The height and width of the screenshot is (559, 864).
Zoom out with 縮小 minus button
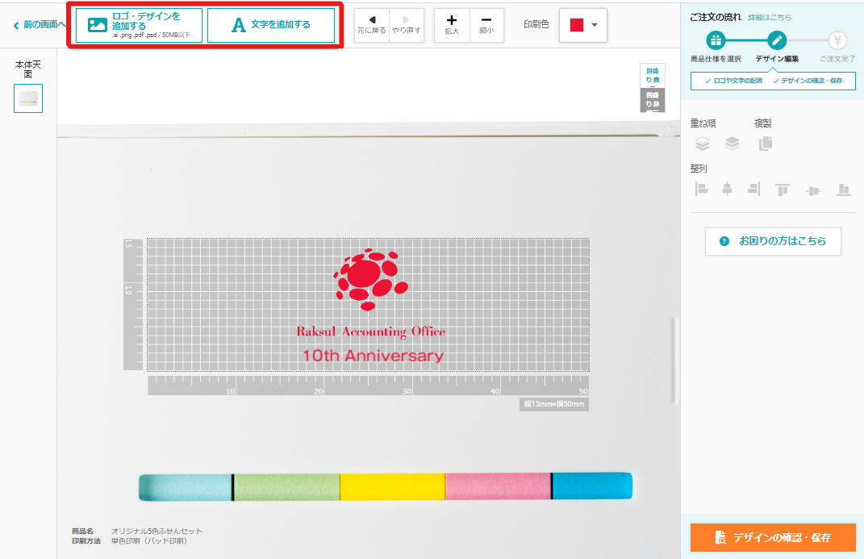click(x=486, y=25)
